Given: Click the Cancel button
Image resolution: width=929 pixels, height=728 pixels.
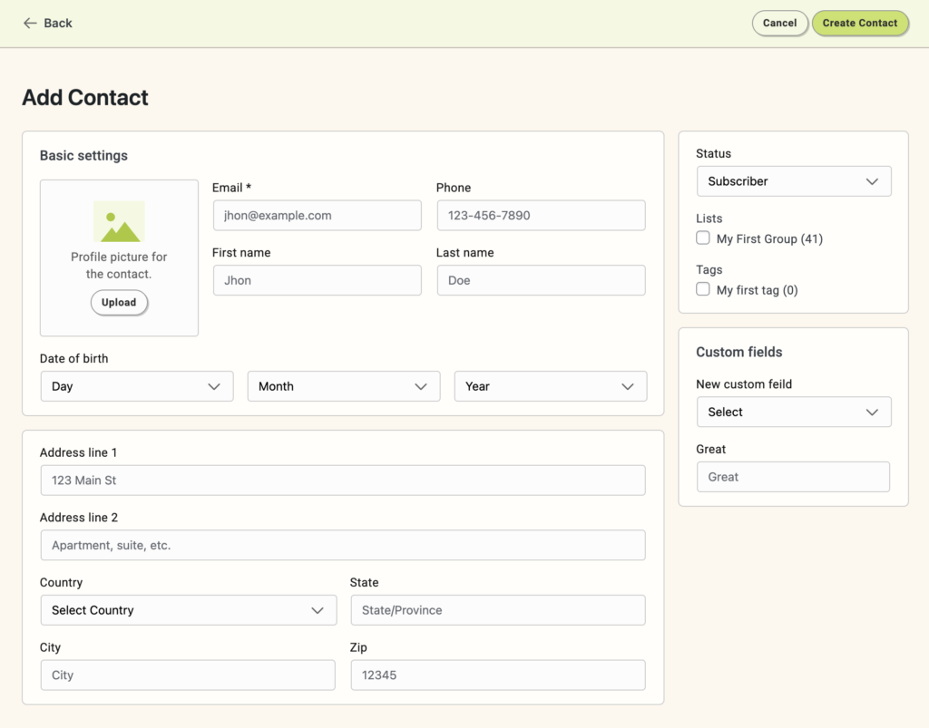Looking at the screenshot, I should pos(779,23).
